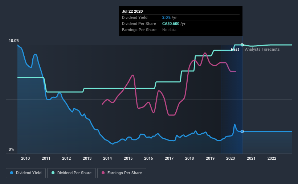298x184 pixels.
Task: Click the Past label on chart
Action: [235, 49]
